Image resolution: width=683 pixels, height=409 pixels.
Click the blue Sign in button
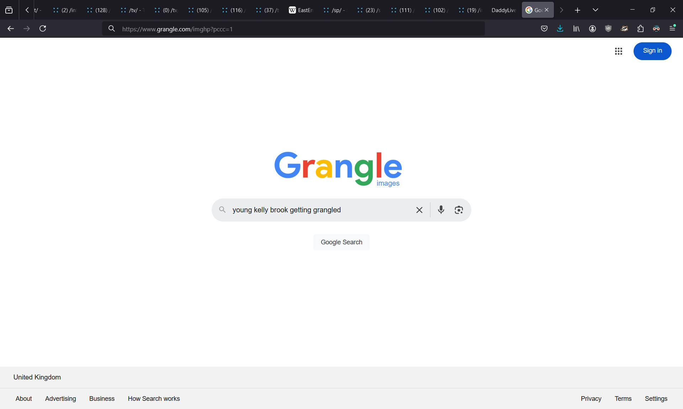tap(652, 51)
